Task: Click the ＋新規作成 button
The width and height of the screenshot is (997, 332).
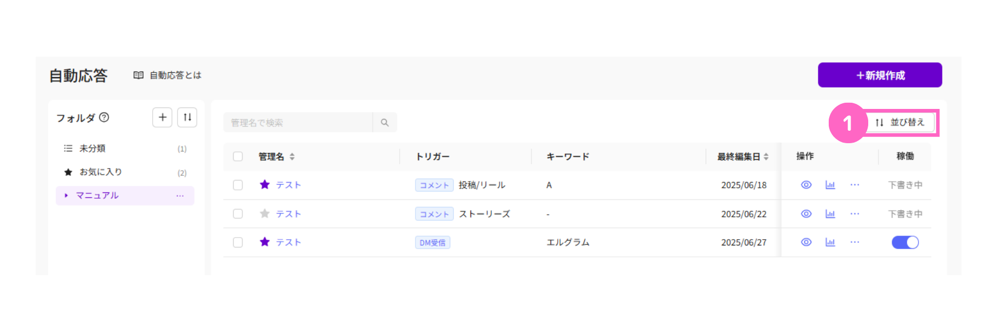Action: pyautogui.click(x=880, y=75)
